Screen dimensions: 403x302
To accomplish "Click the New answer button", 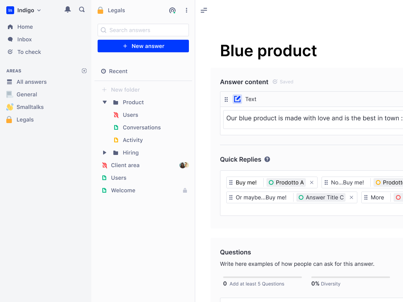I will (143, 46).
